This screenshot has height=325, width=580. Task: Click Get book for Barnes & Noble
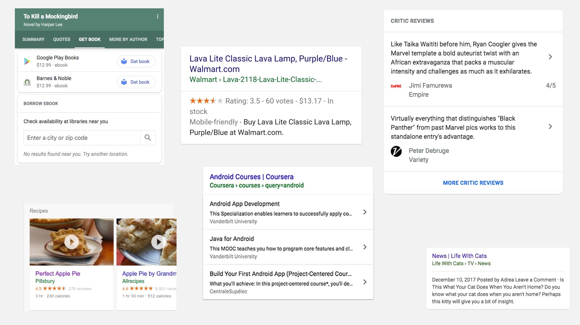pos(136,82)
